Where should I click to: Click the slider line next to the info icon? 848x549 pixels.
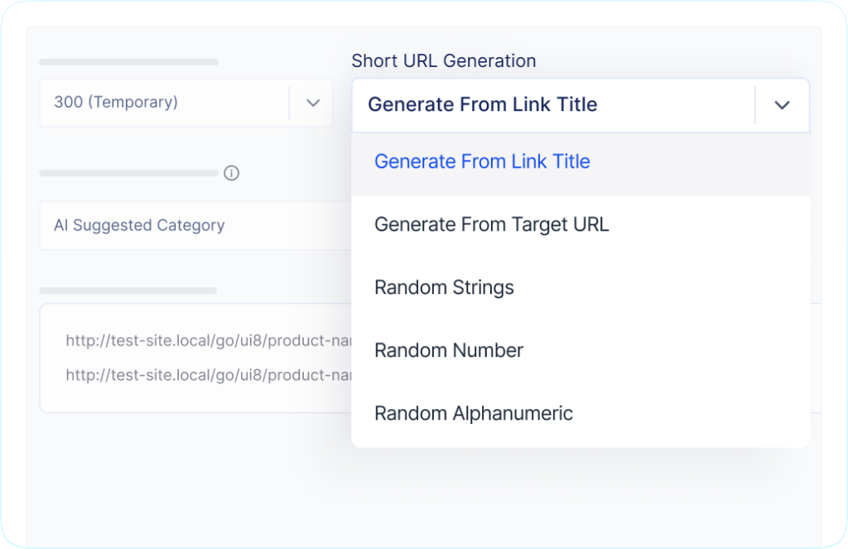tap(128, 173)
